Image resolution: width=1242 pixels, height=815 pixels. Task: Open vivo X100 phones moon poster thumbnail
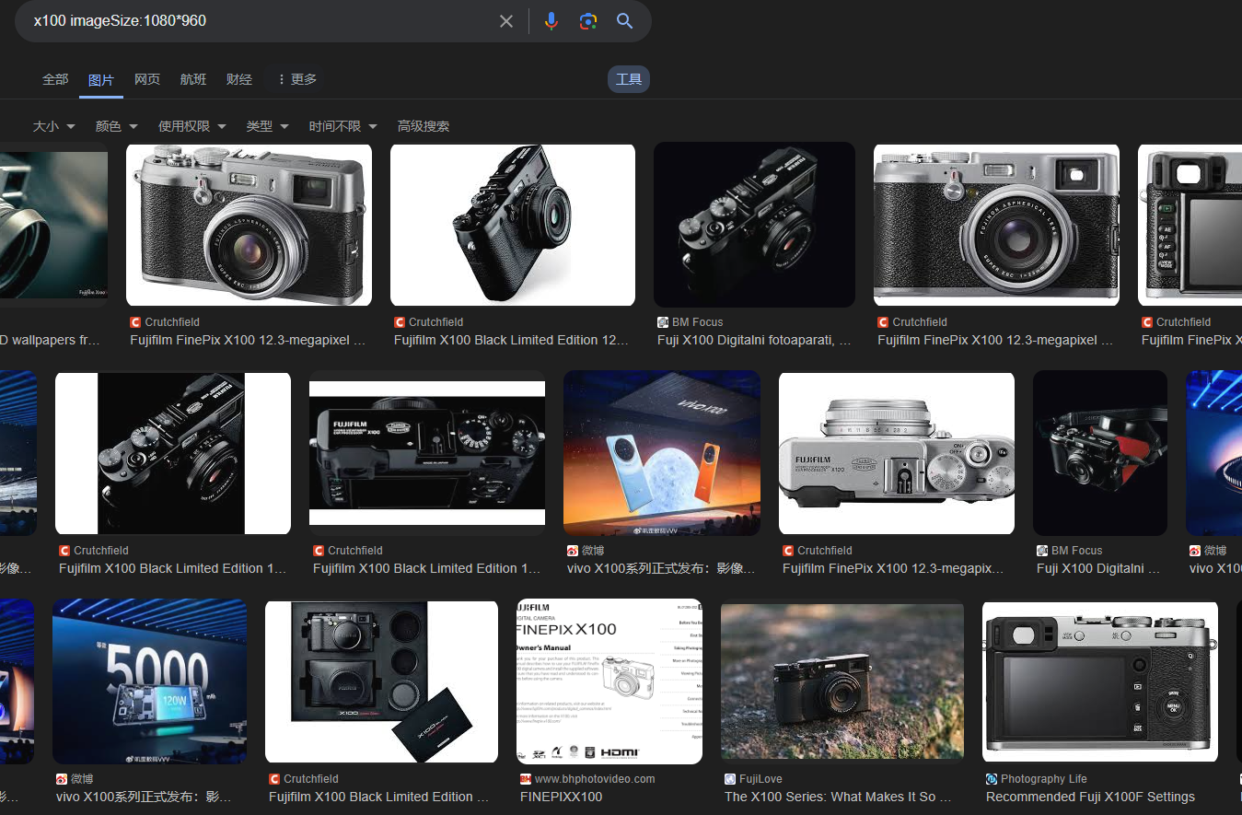pos(662,453)
